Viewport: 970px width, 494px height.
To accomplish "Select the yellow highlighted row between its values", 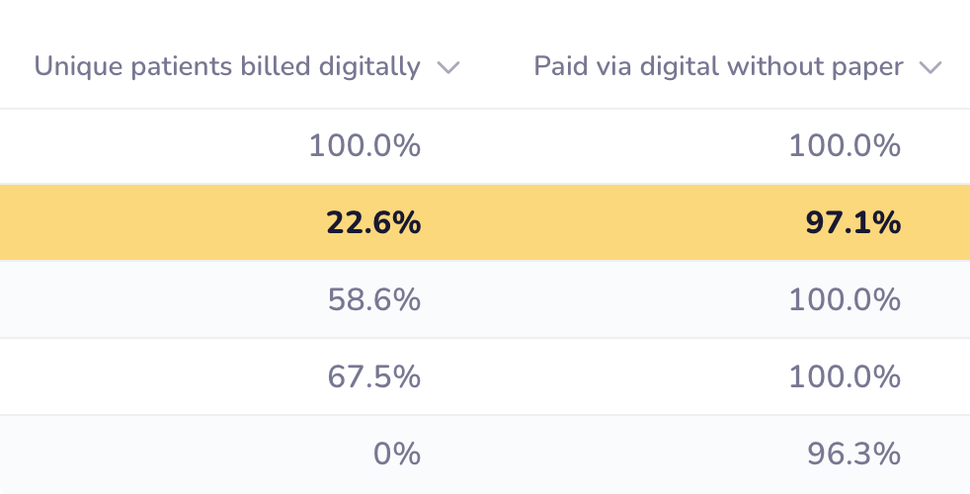I will (603, 223).
